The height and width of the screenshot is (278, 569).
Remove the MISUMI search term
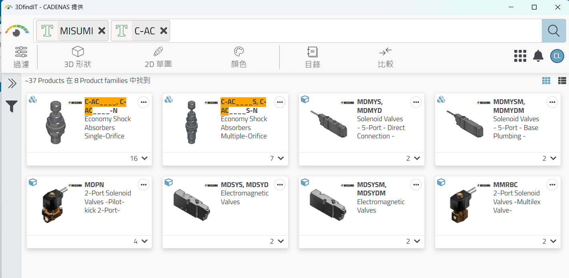coord(102,31)
